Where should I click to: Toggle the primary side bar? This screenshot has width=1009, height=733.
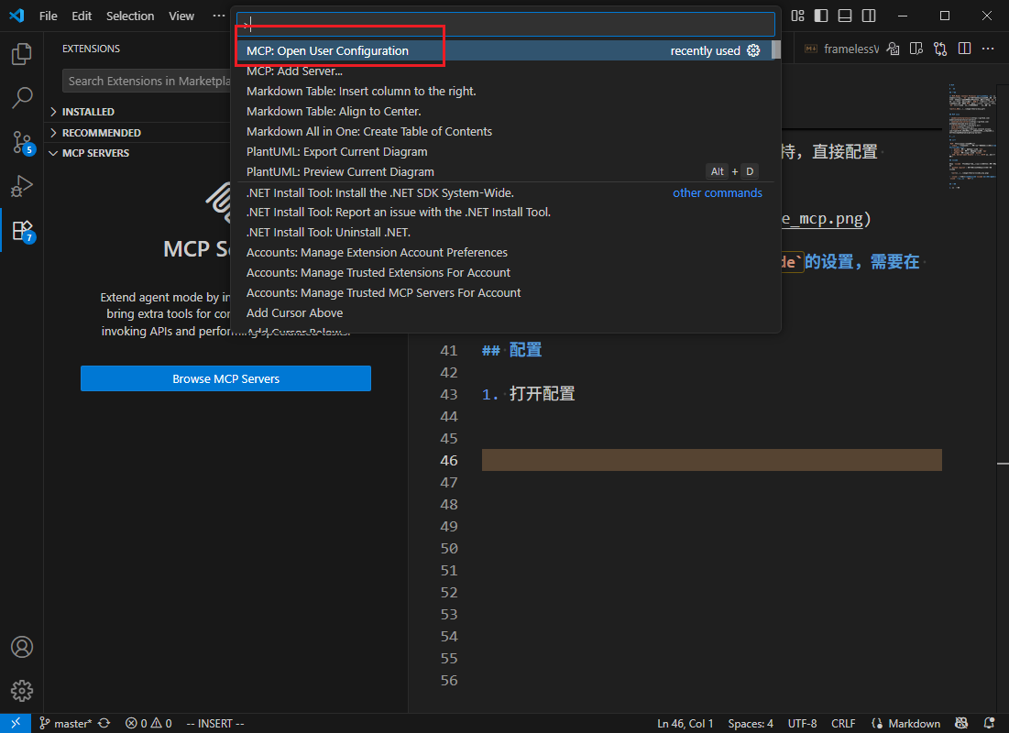pos(821,16)
